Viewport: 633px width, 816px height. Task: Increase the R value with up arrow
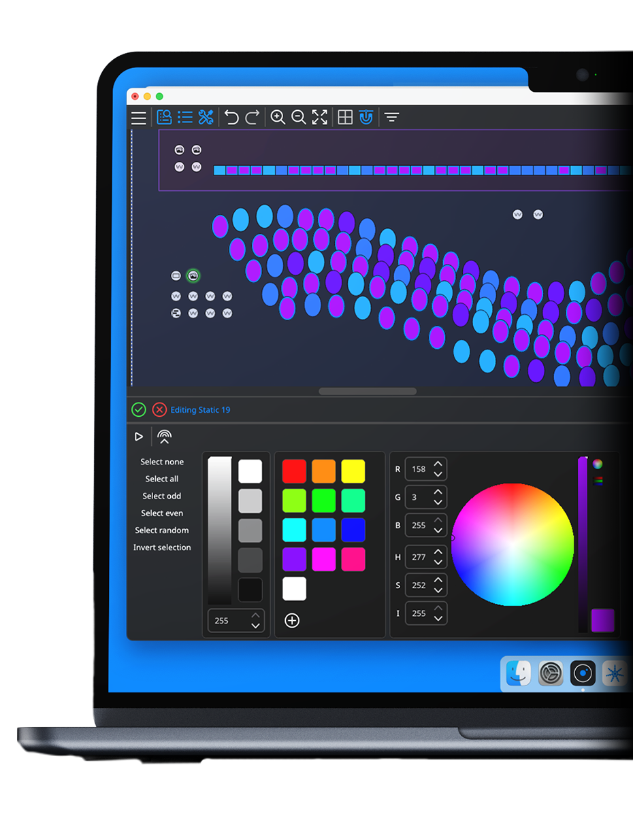[438, 464]
